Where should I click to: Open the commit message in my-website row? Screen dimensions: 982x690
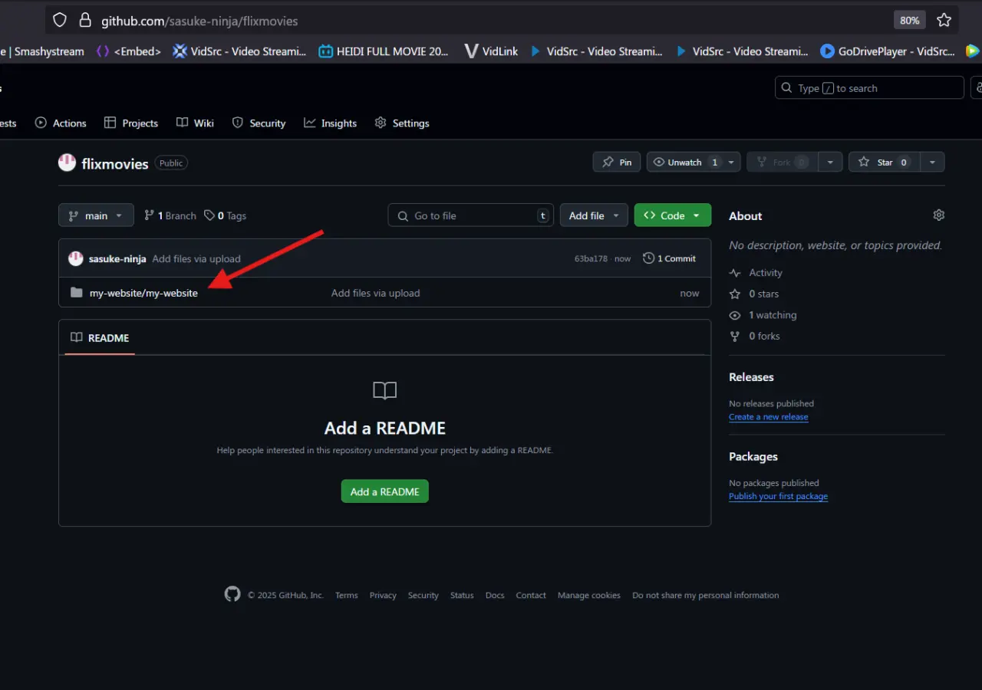(375, 293)
